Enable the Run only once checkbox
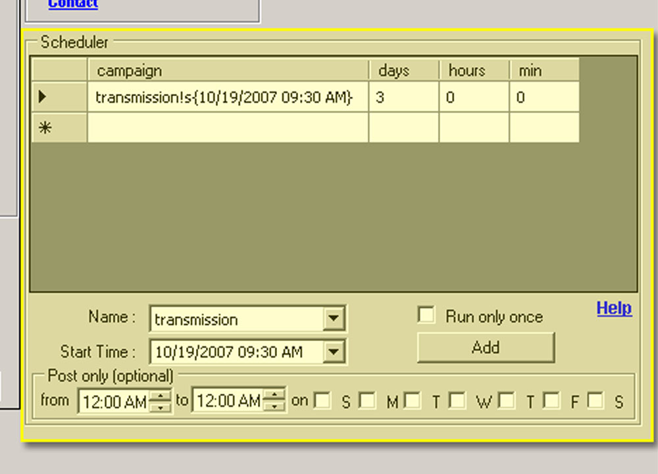 point(426,315)
